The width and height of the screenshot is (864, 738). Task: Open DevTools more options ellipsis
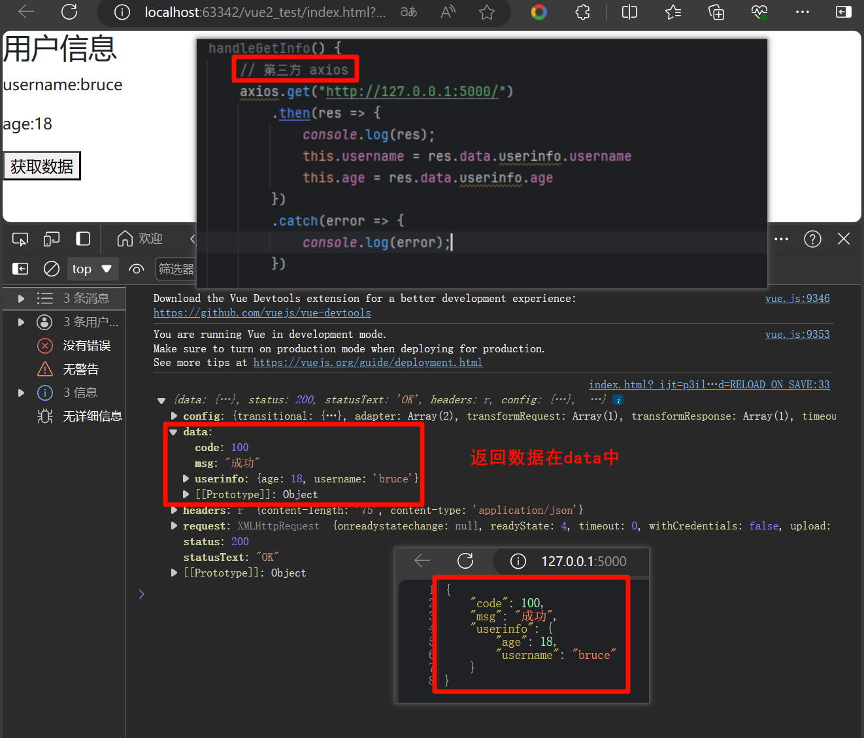(x=781, y=239)
